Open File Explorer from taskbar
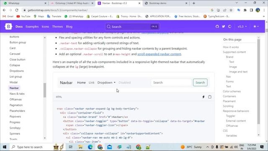 click(80, 147)
